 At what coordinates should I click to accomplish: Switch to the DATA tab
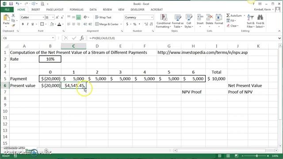(x=93, y=10)
